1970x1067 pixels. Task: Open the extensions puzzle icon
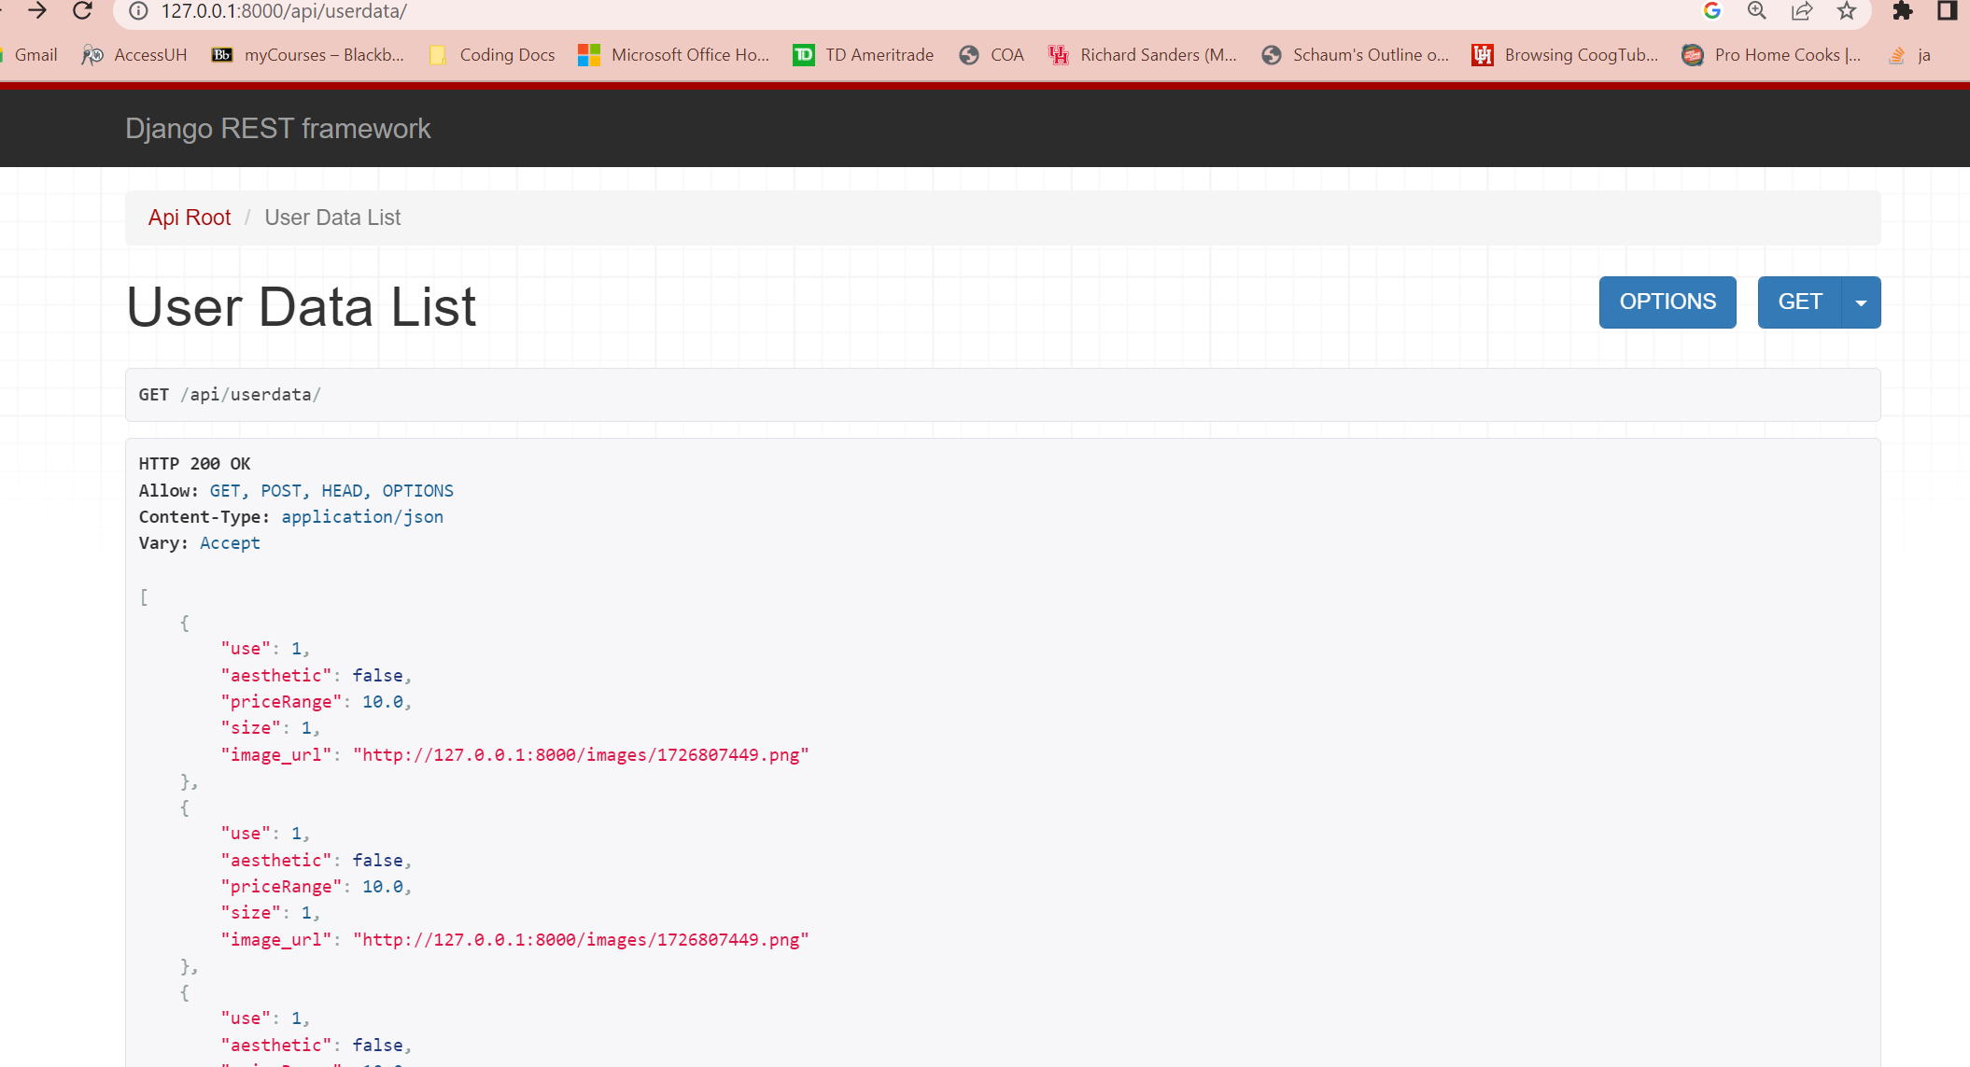click(x=1902, y=11)
